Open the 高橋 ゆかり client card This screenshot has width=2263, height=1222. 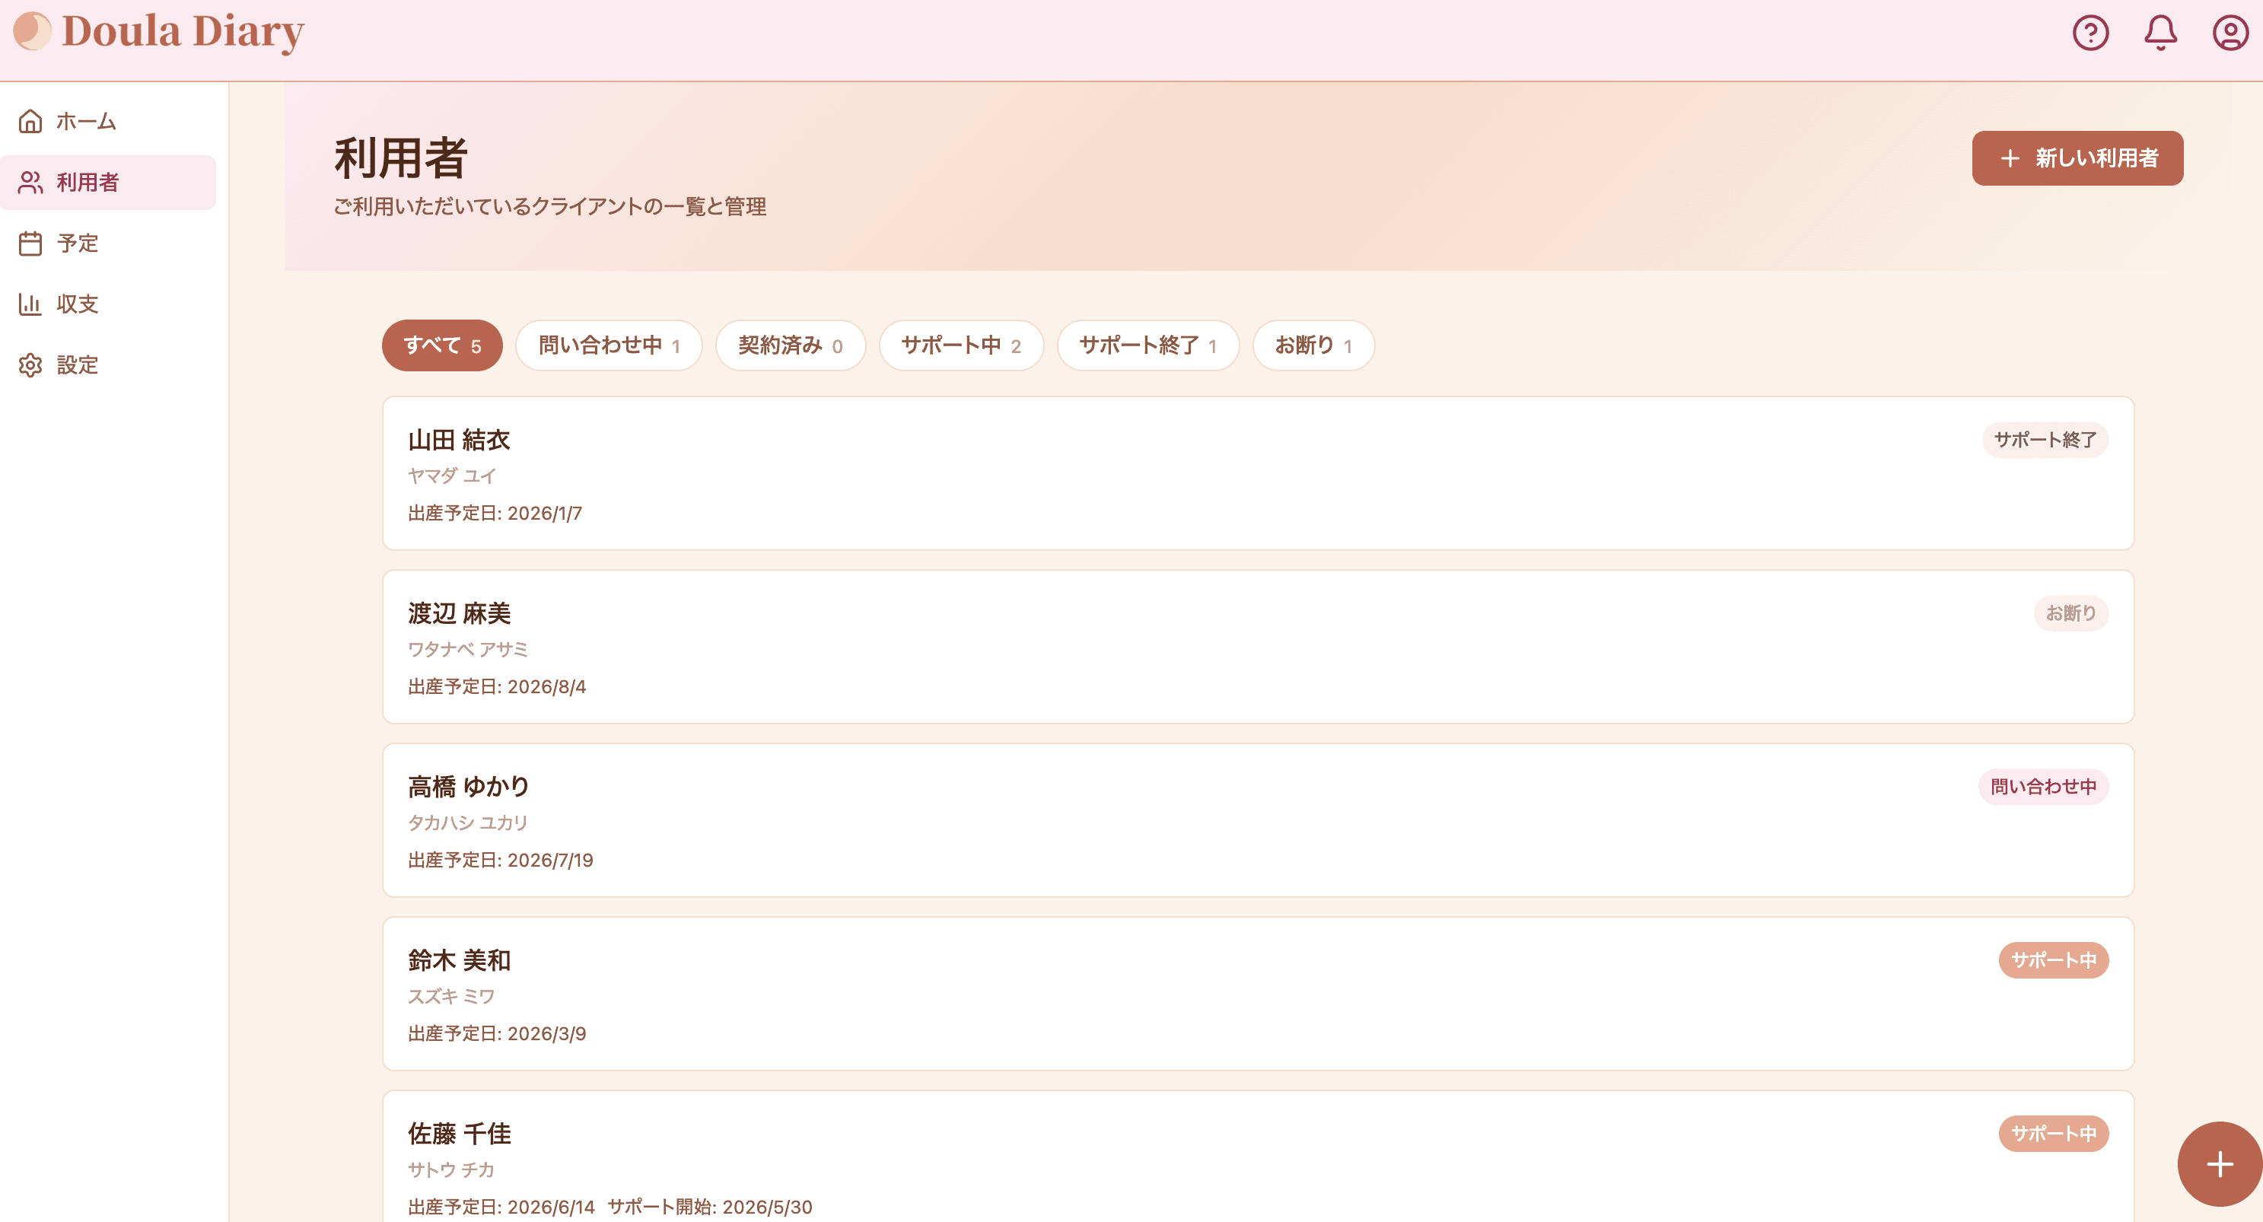pos(1258,820)
